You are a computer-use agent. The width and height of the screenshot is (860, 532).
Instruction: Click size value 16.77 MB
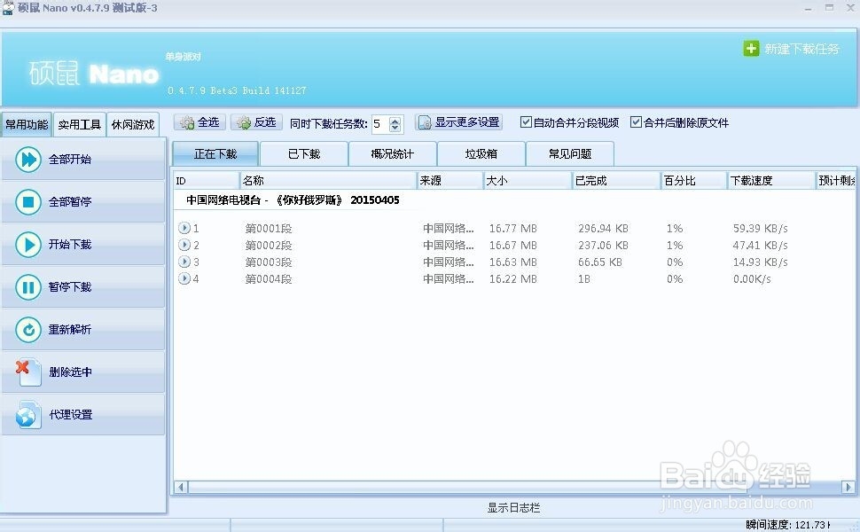point(512,228)
